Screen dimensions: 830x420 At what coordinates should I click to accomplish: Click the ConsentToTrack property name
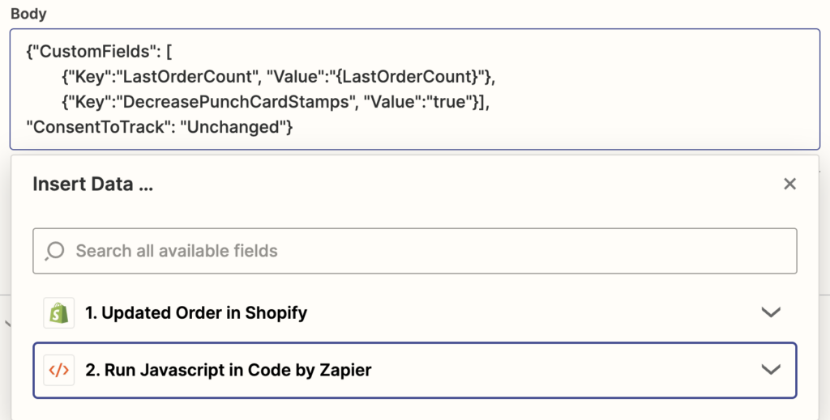pos(96,128)
